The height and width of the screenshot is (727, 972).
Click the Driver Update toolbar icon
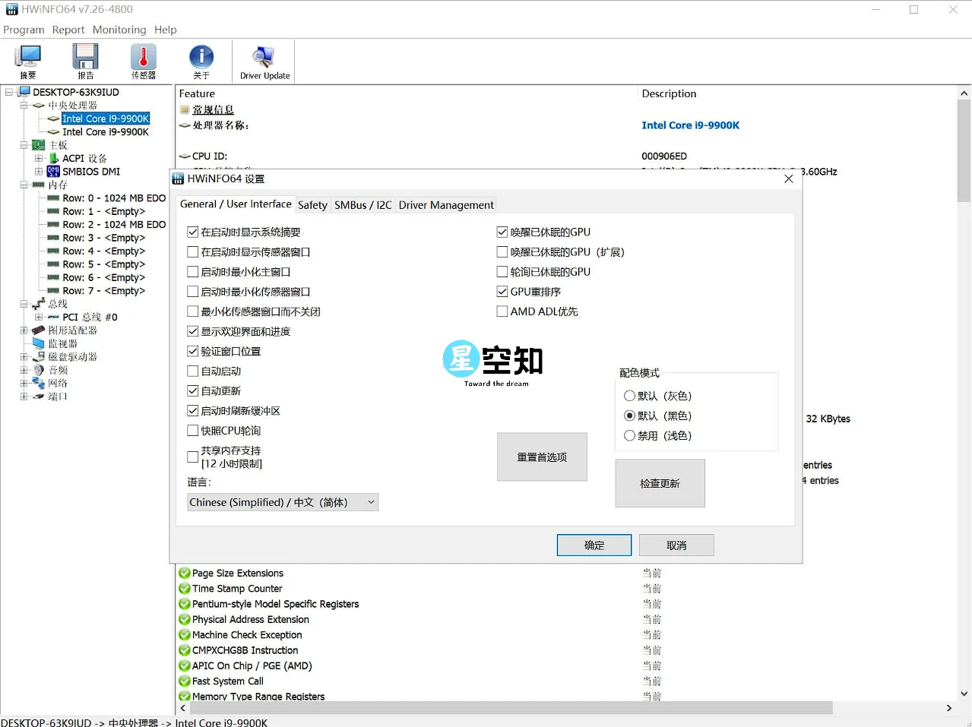(x=263, y=57)
